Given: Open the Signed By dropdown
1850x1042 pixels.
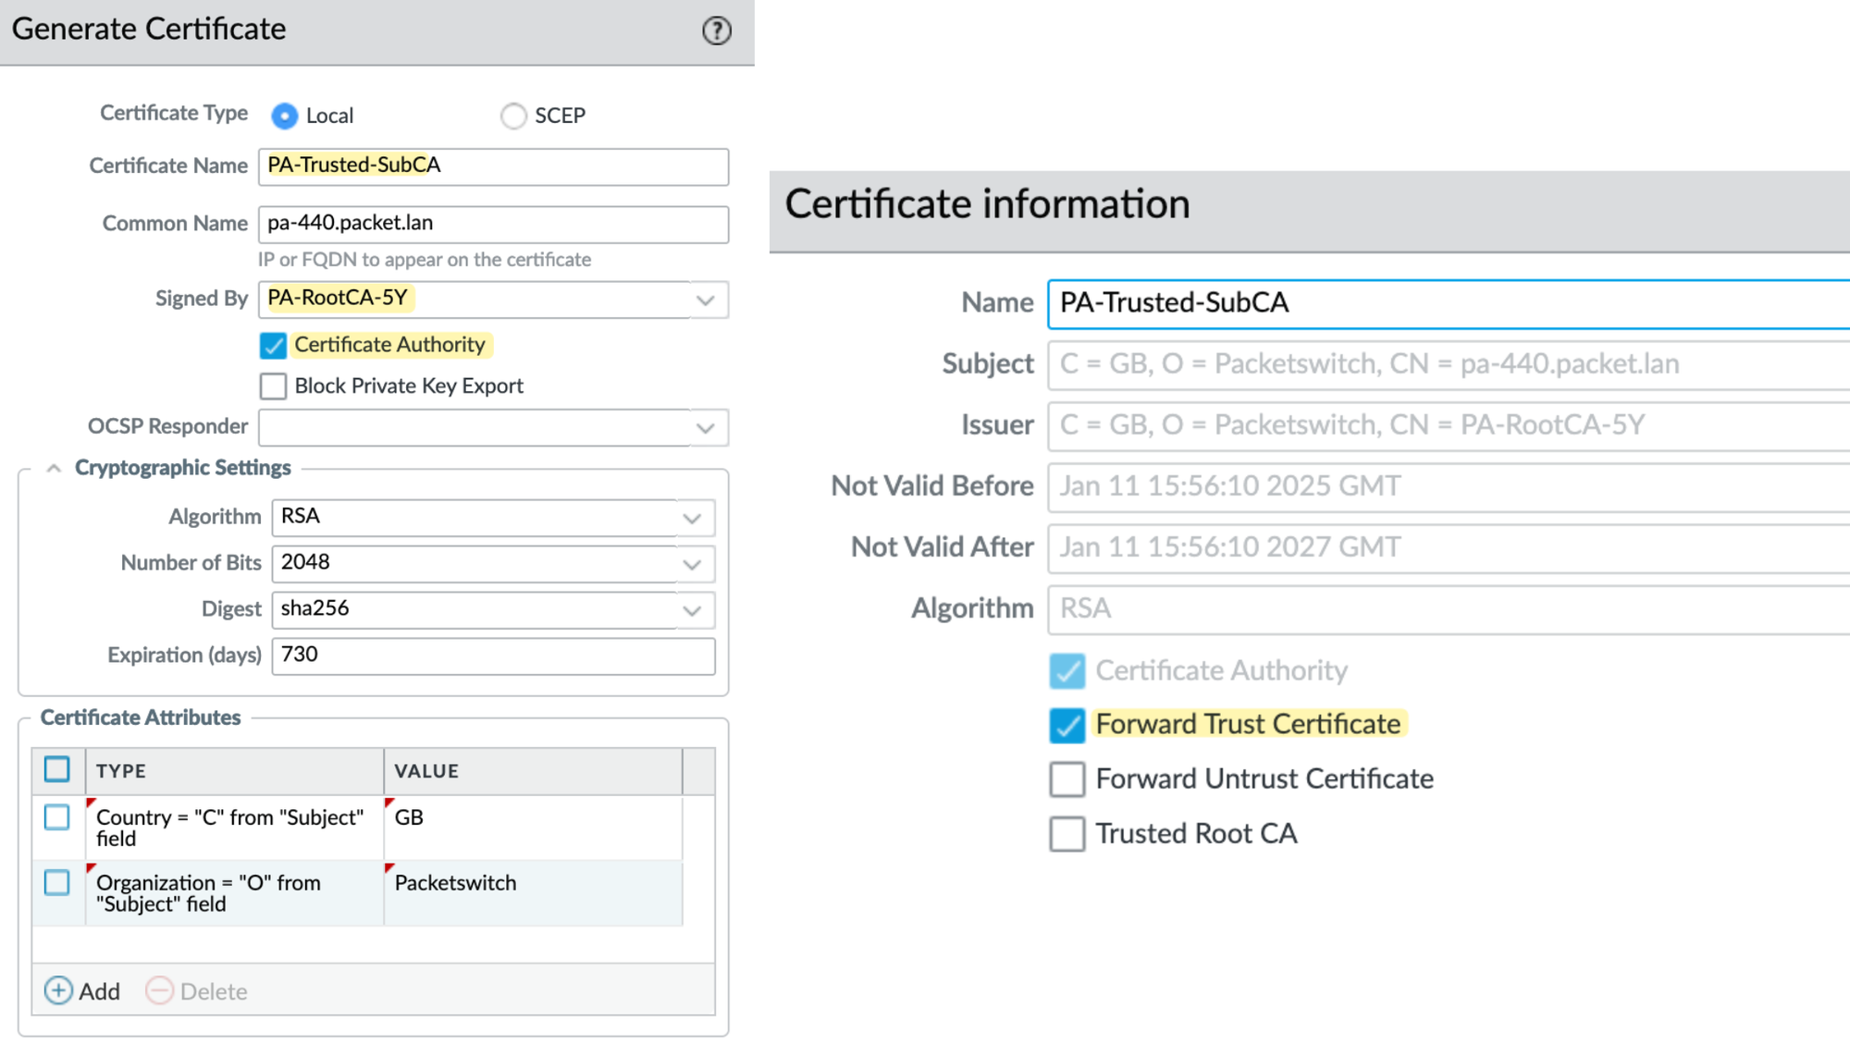Looking at the screenshot, I should point(705,300).
